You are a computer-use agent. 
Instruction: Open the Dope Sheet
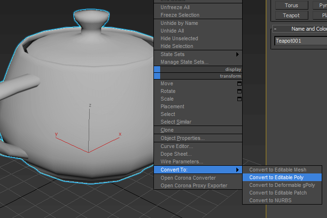tap(198, 154)
